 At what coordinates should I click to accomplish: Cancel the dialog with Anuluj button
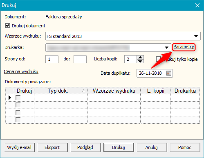pos(152,147)
